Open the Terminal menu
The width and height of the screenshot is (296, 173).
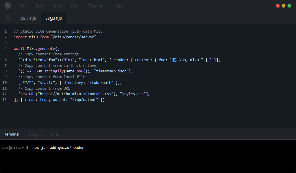tap(96, 6)
